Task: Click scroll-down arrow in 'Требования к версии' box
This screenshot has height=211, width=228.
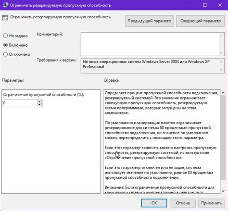Action: (221, 70)
